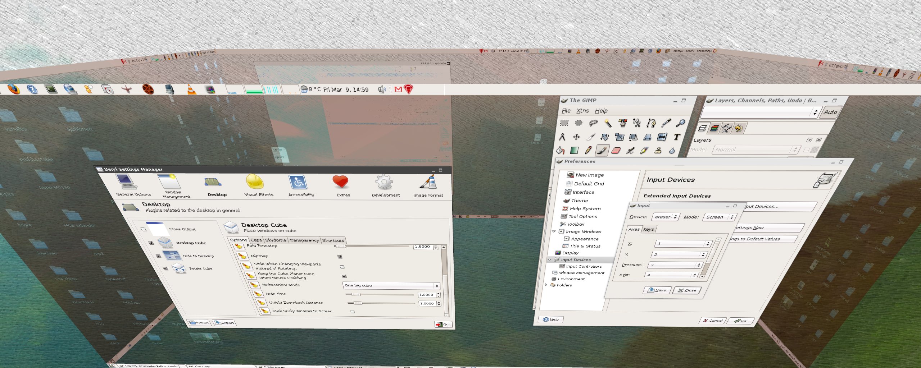The height and width of the screenshot is (368, 921).
Task: Open the Mode dropdown showing Screen
Action: tap(719, 217)
